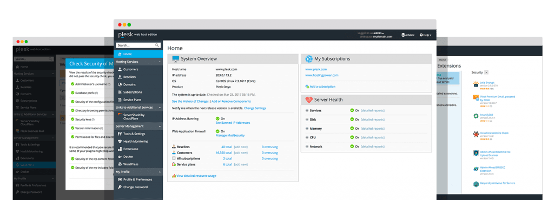
Task: Click Manage ModSecurity link
Action: 230,136
